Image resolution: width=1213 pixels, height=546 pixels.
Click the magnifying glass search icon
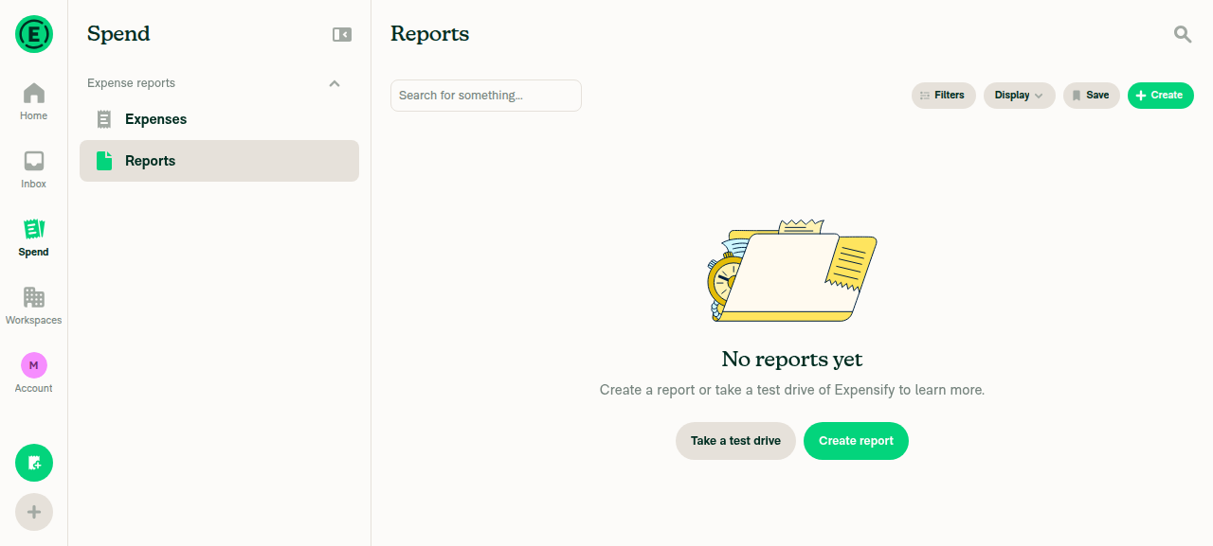pyautogui.click(x=1183, y=34)
